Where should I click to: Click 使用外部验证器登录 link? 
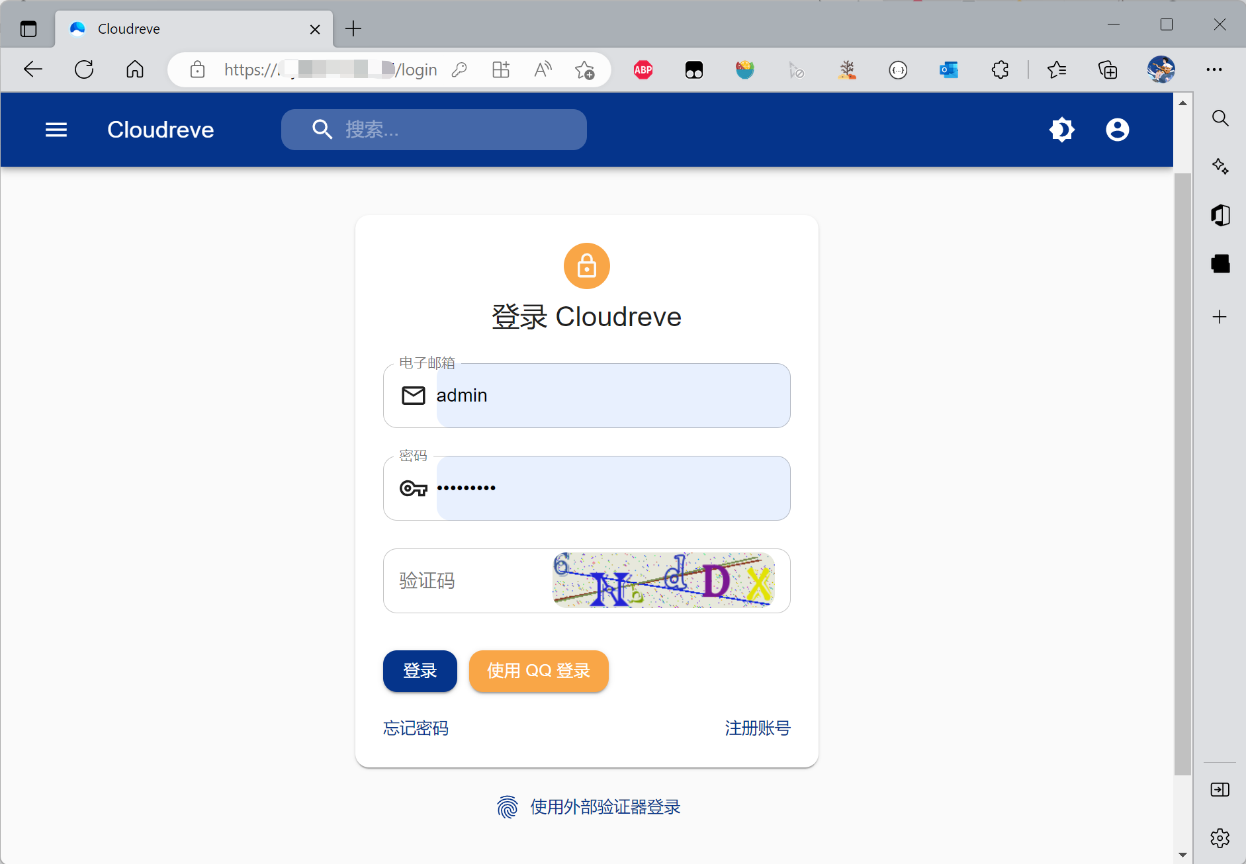[x=605, y=807]
